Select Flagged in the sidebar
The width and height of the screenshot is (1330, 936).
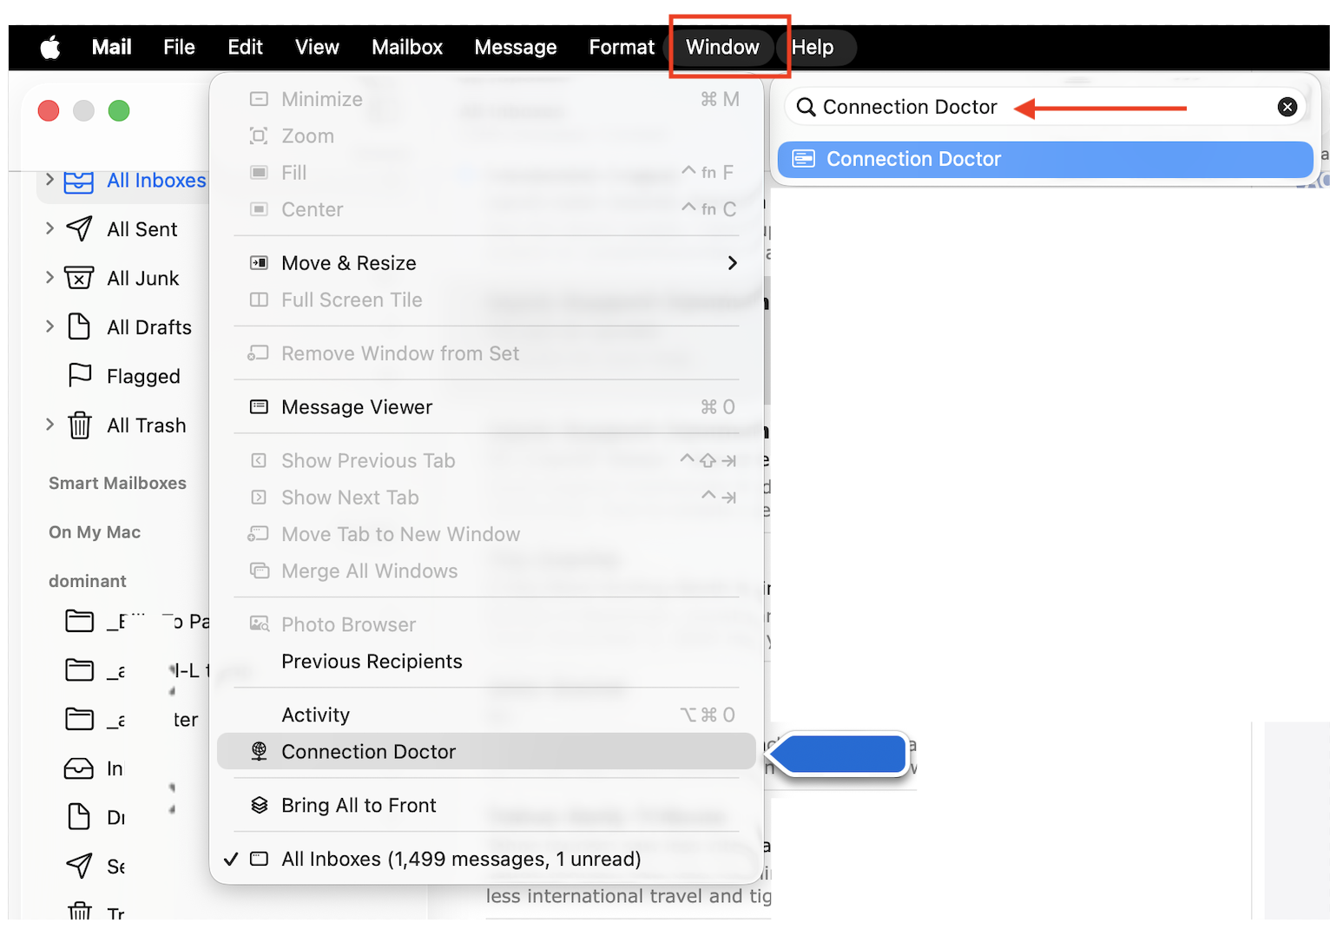tap(143, 376)
